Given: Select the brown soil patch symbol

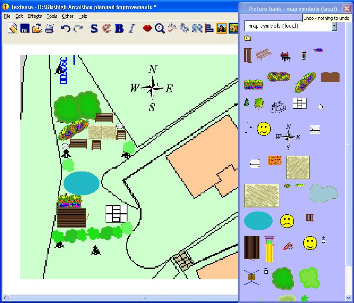Looking at the screenshot, I should coord(330,77).
